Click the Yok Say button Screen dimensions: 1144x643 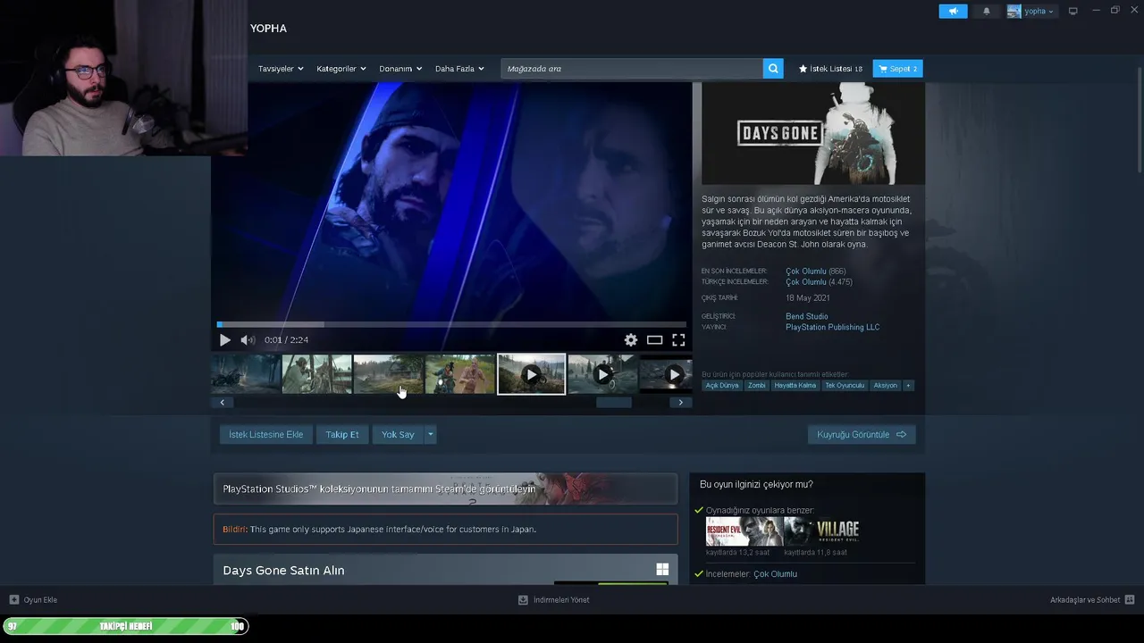click(x=398, y=434)
